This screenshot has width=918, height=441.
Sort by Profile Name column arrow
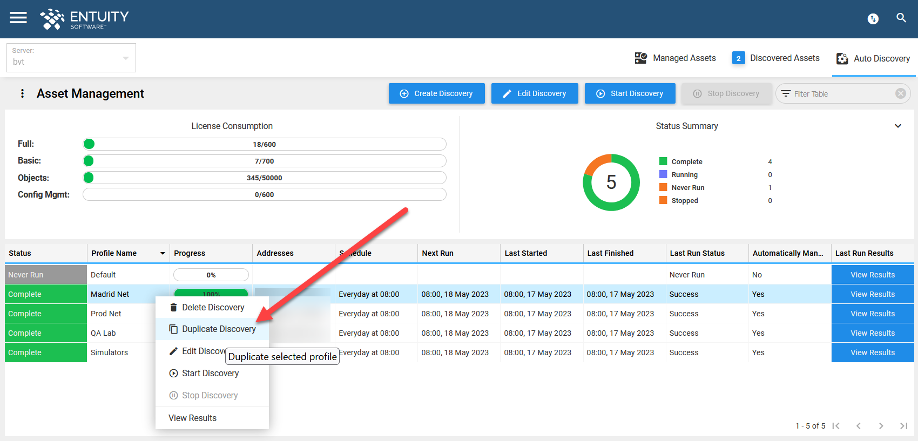coord(163,253)
